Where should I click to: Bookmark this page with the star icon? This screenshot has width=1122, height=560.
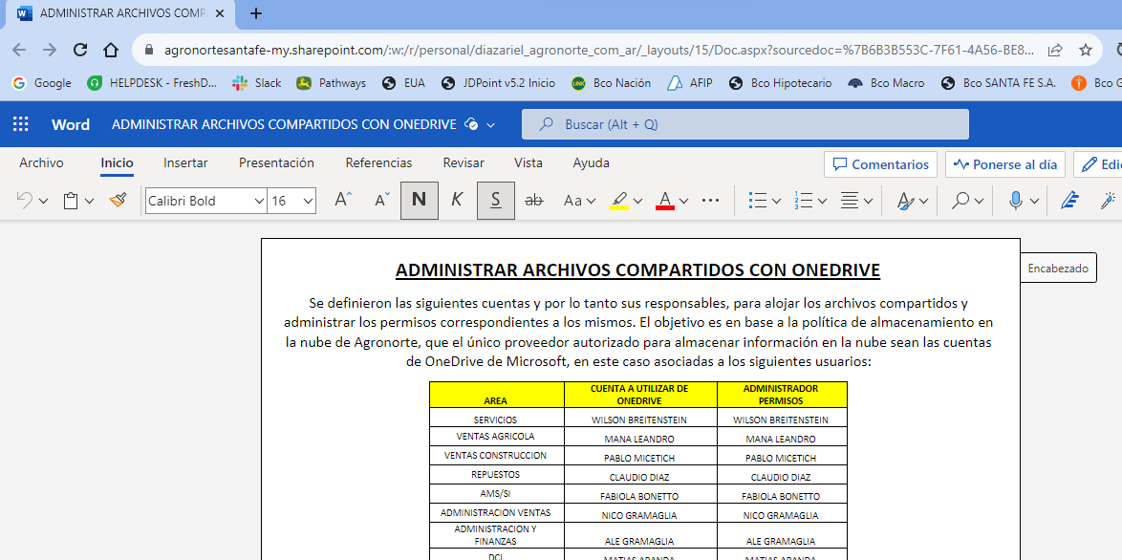[x=1086, y=50]
